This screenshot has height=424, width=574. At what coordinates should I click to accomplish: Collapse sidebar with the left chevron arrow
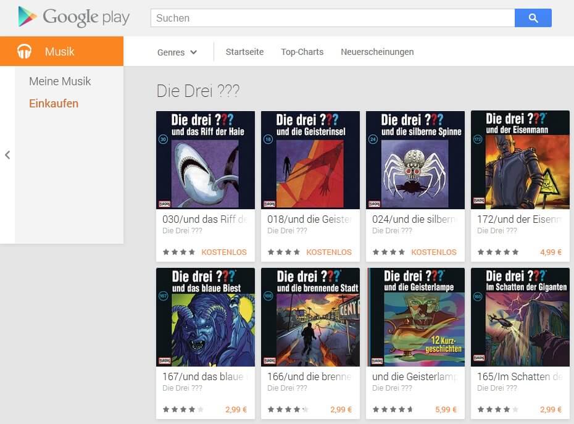7,155
